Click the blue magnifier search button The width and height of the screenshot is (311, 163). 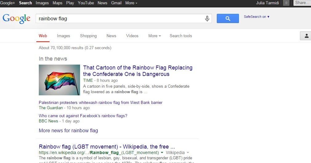(x=228, y=18)
